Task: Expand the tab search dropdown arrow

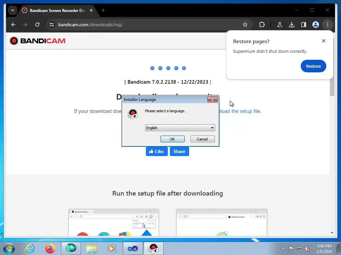Action: coord(13,10)
